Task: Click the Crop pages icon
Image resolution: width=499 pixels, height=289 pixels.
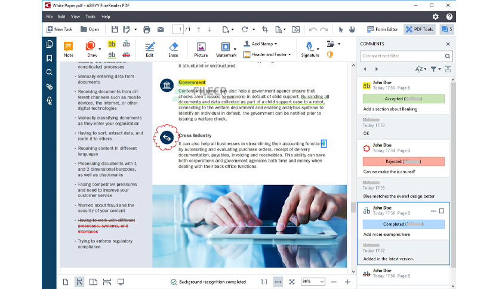Action: 265,29
